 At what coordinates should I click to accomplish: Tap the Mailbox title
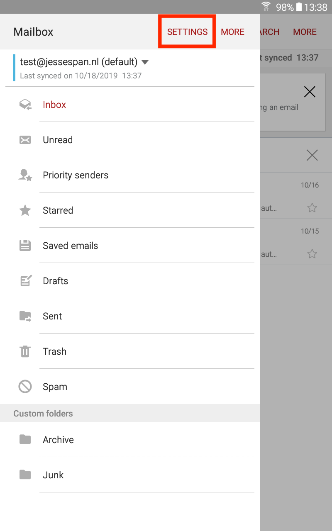coord(33,32)
